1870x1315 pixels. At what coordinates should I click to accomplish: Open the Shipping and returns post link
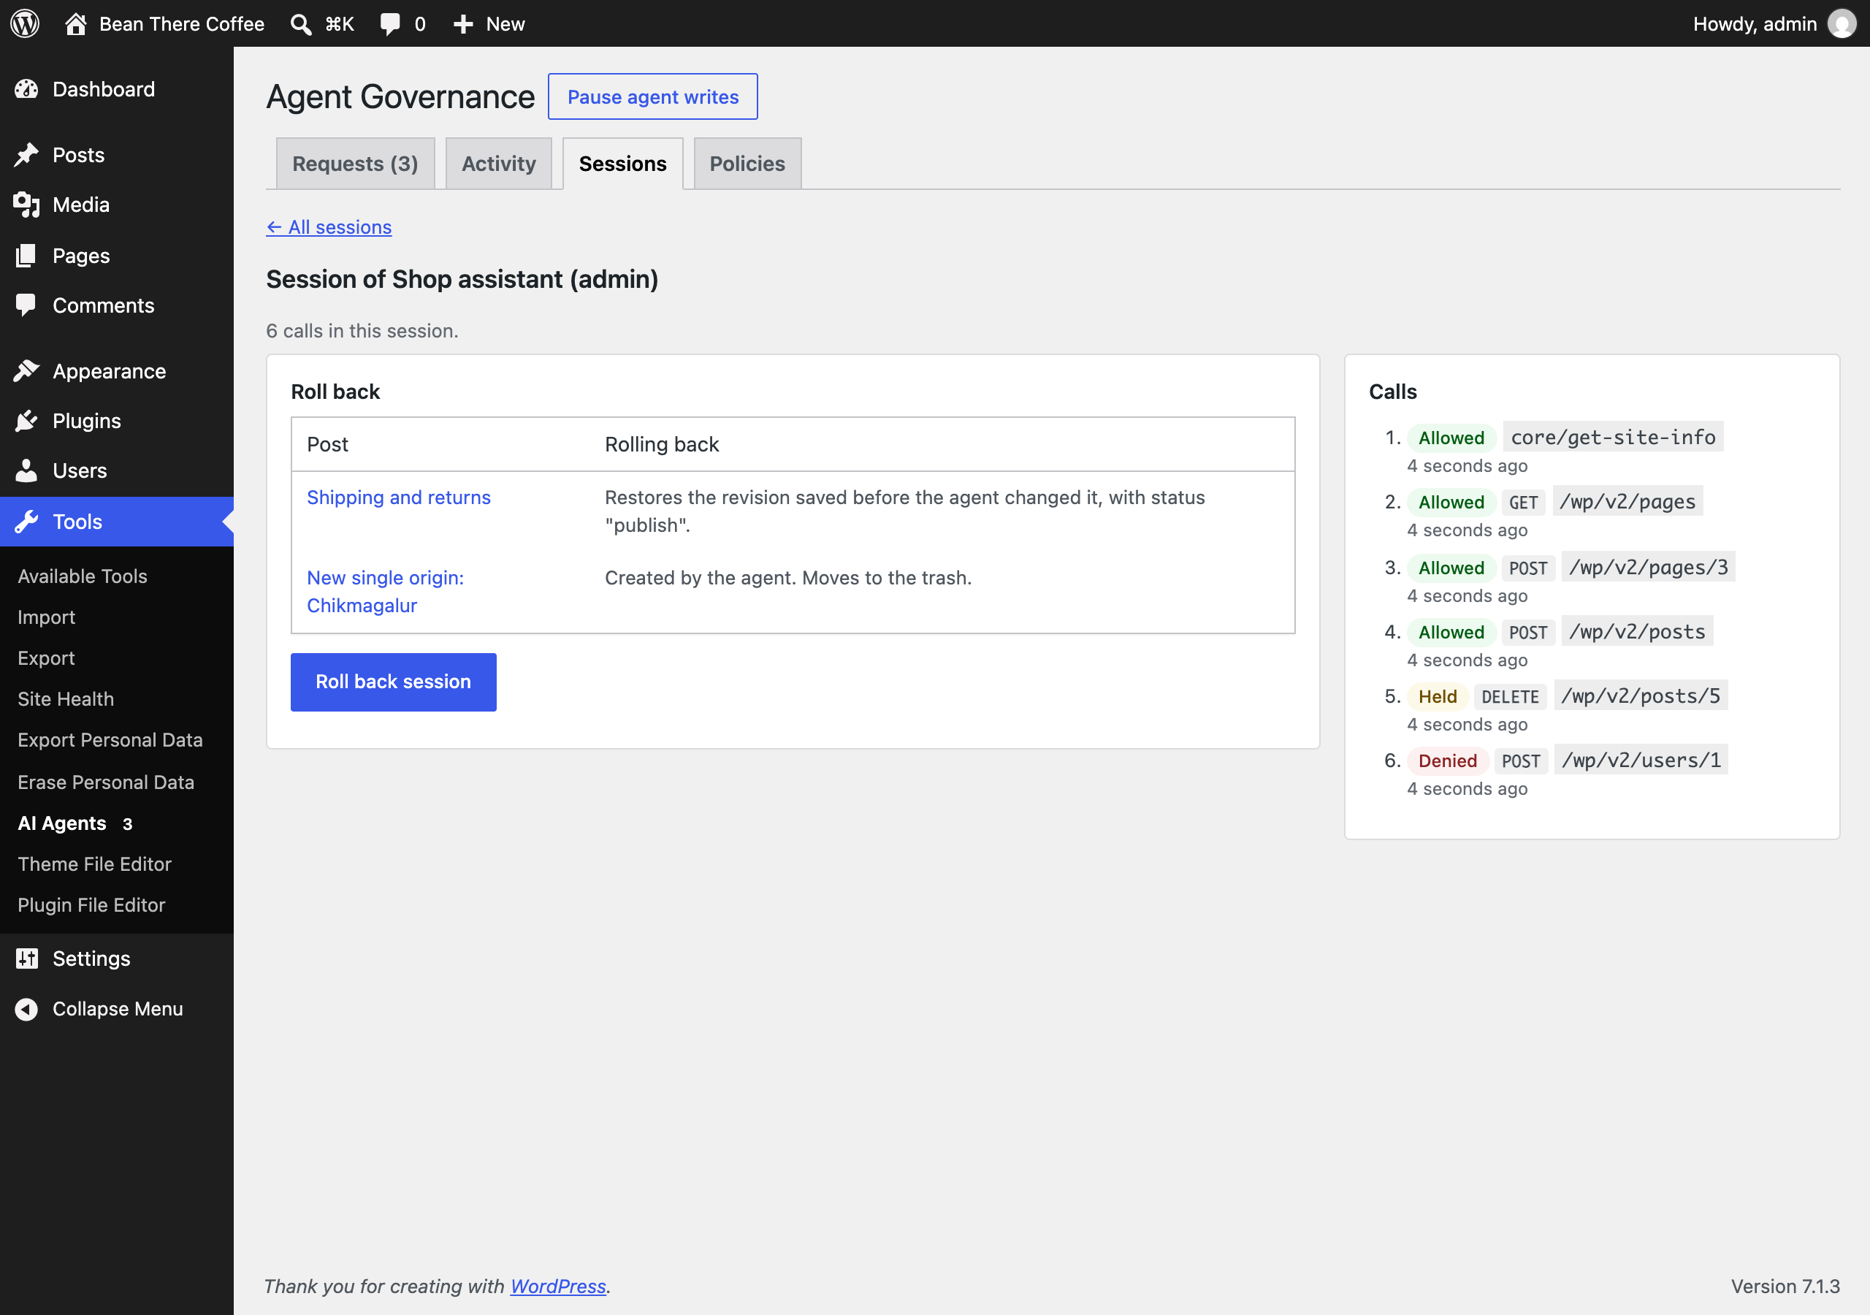398,497
